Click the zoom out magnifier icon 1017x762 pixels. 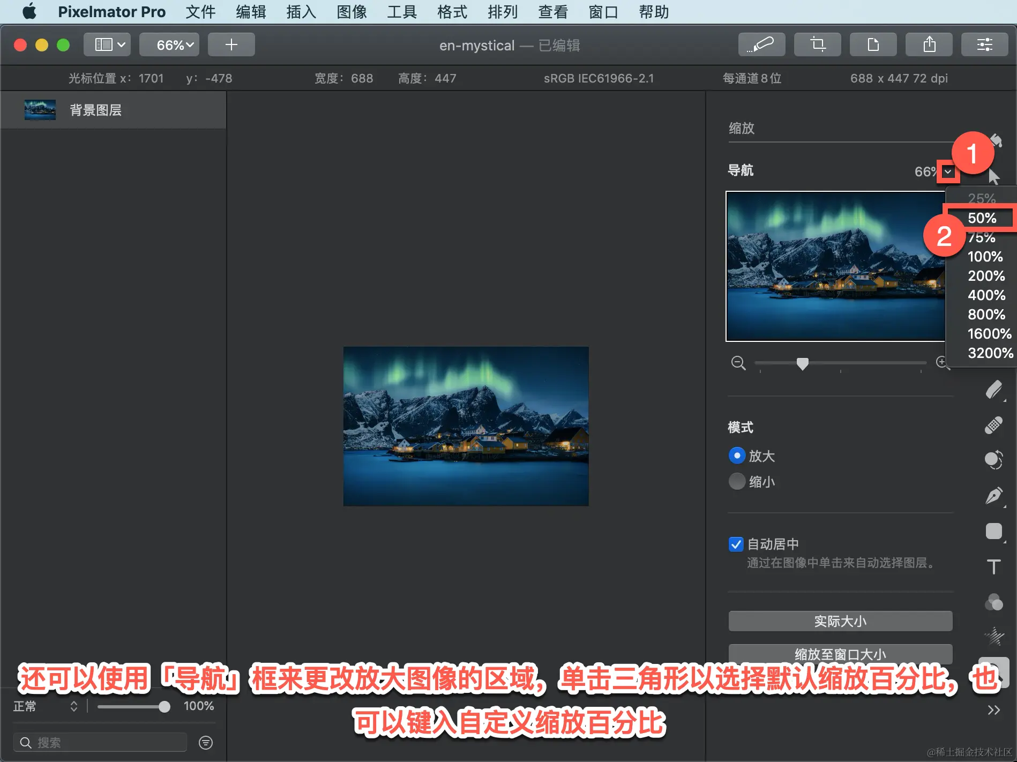click(x=738, y=363)
